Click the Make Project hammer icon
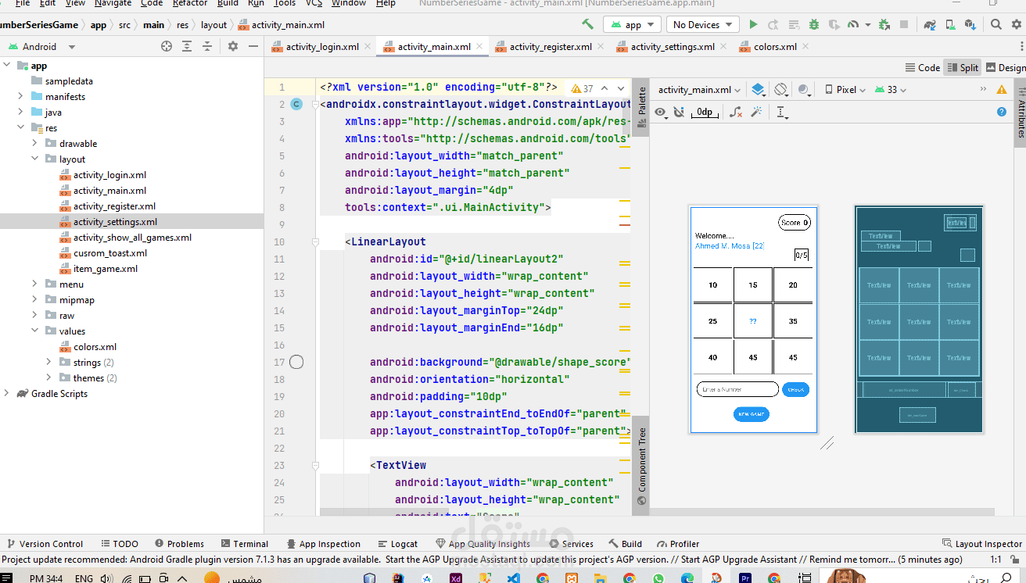Image resolution: width=1026 pixels, height=583 pixels. click(x=587, y=25)
